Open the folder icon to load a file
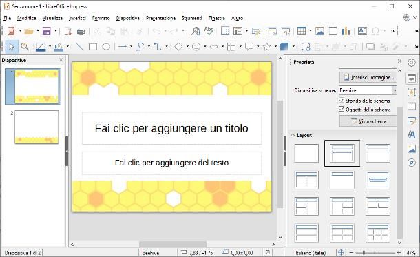 tap(29, 31)
